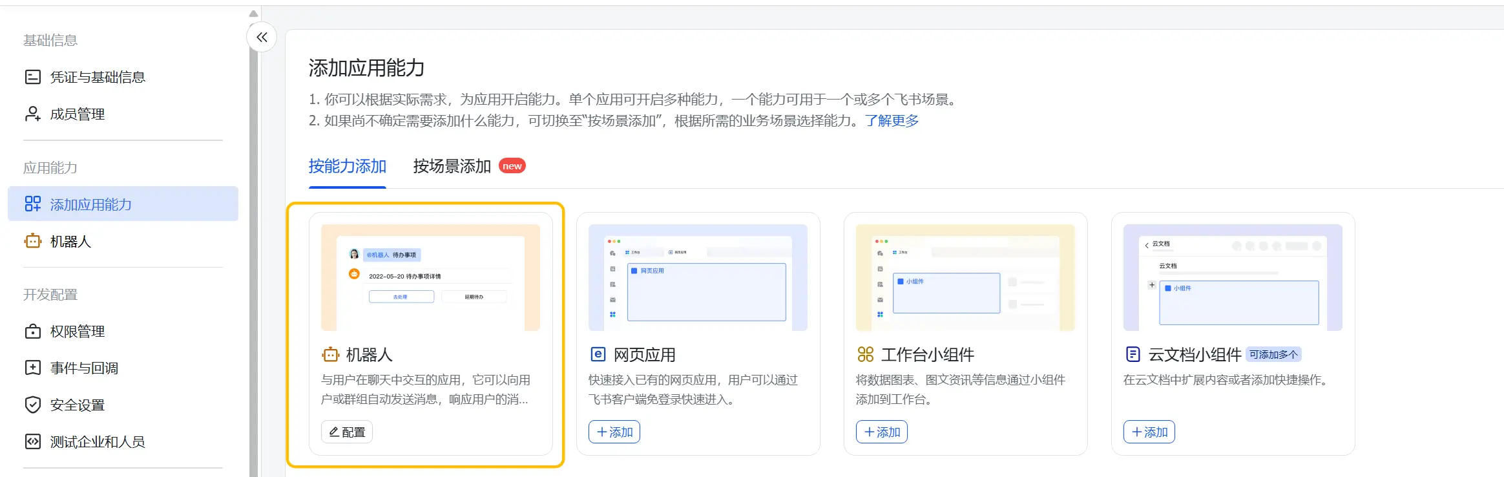Click 工作台小组件 card description text
Viewport: 1504px width, 477px height.
(961, 389)
